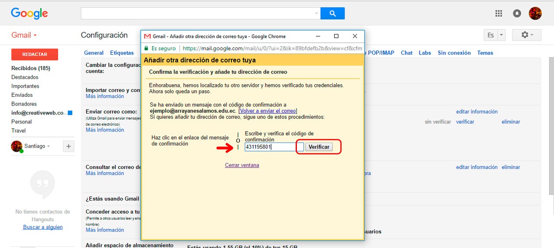Open the Es input language selector

pyautogui.click(x=494, y=35)
